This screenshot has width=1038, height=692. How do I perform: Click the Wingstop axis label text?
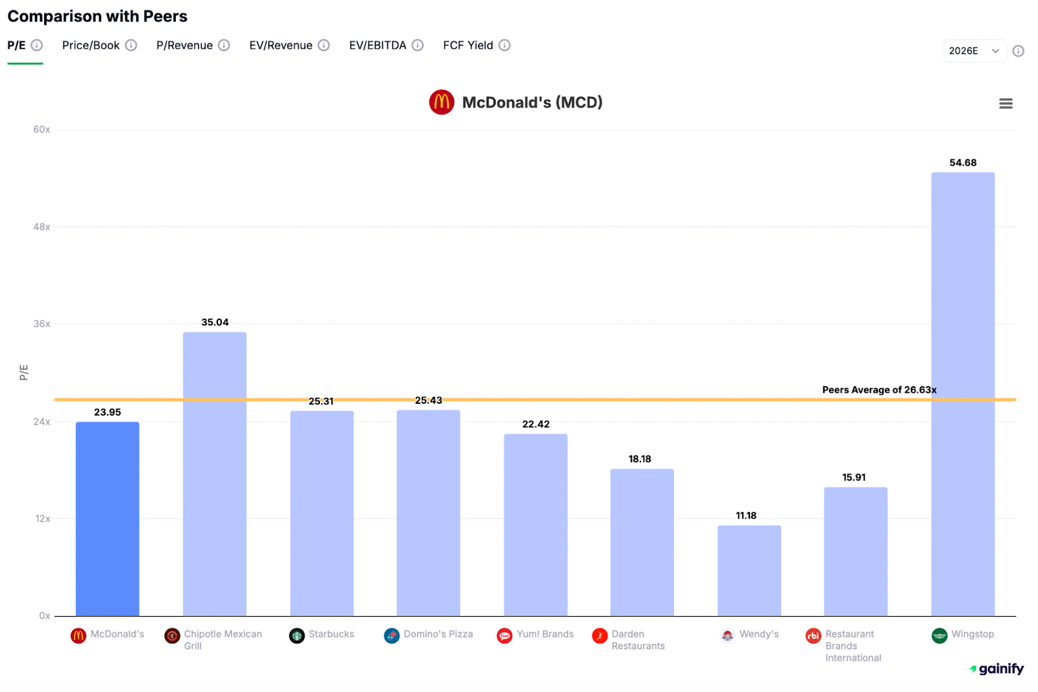[972, 634]
